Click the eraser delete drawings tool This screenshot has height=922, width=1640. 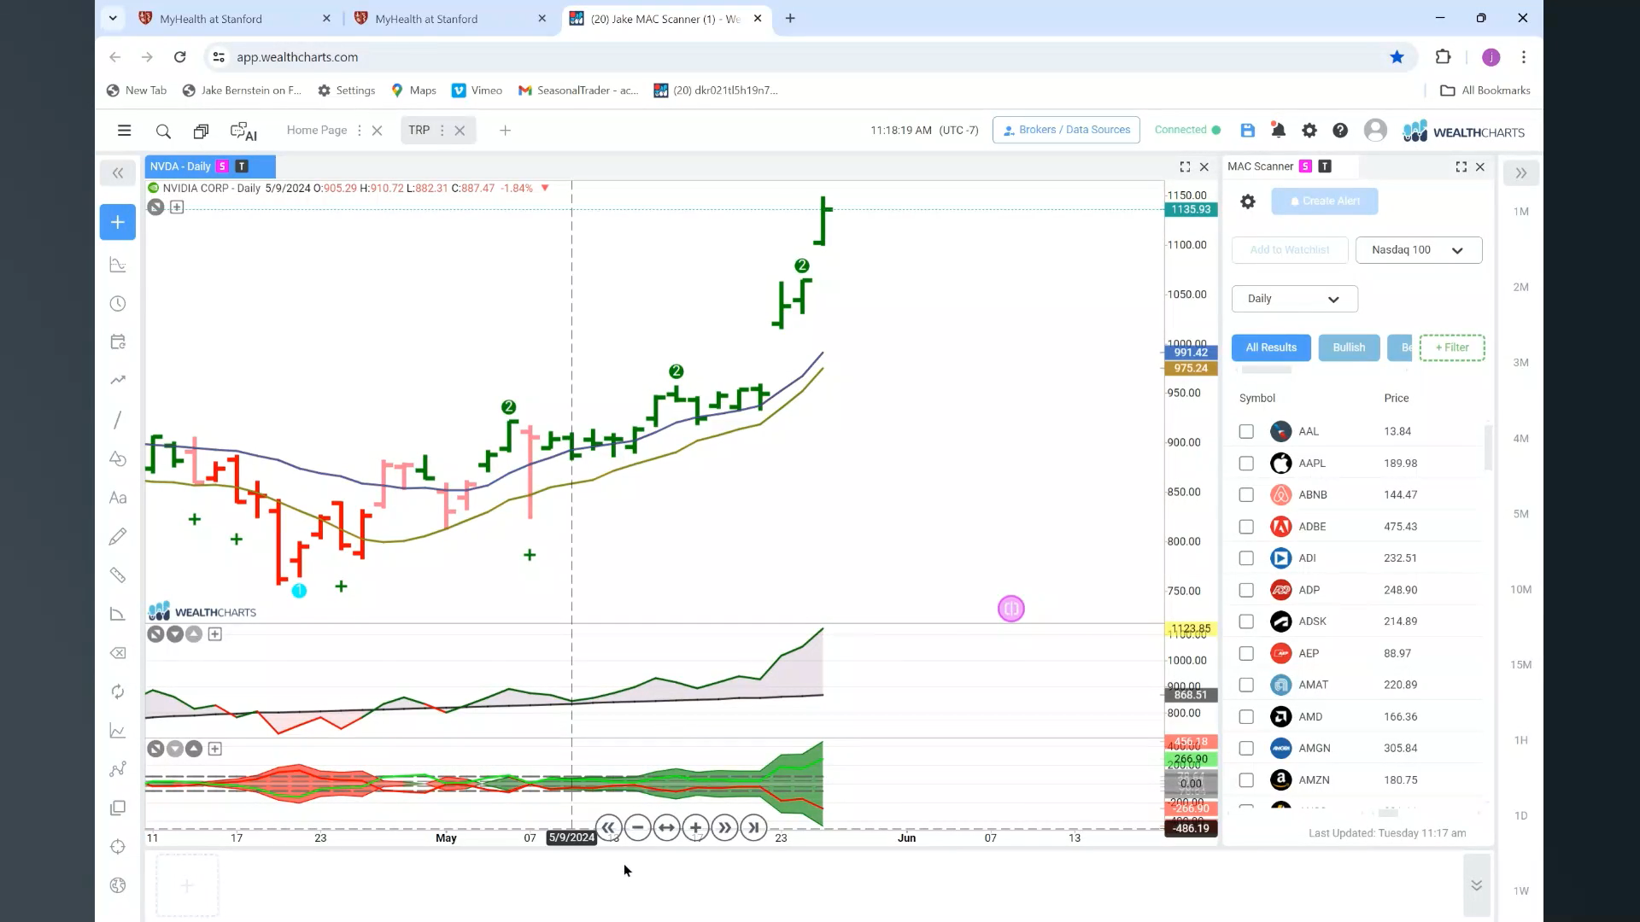pos(118,653)
